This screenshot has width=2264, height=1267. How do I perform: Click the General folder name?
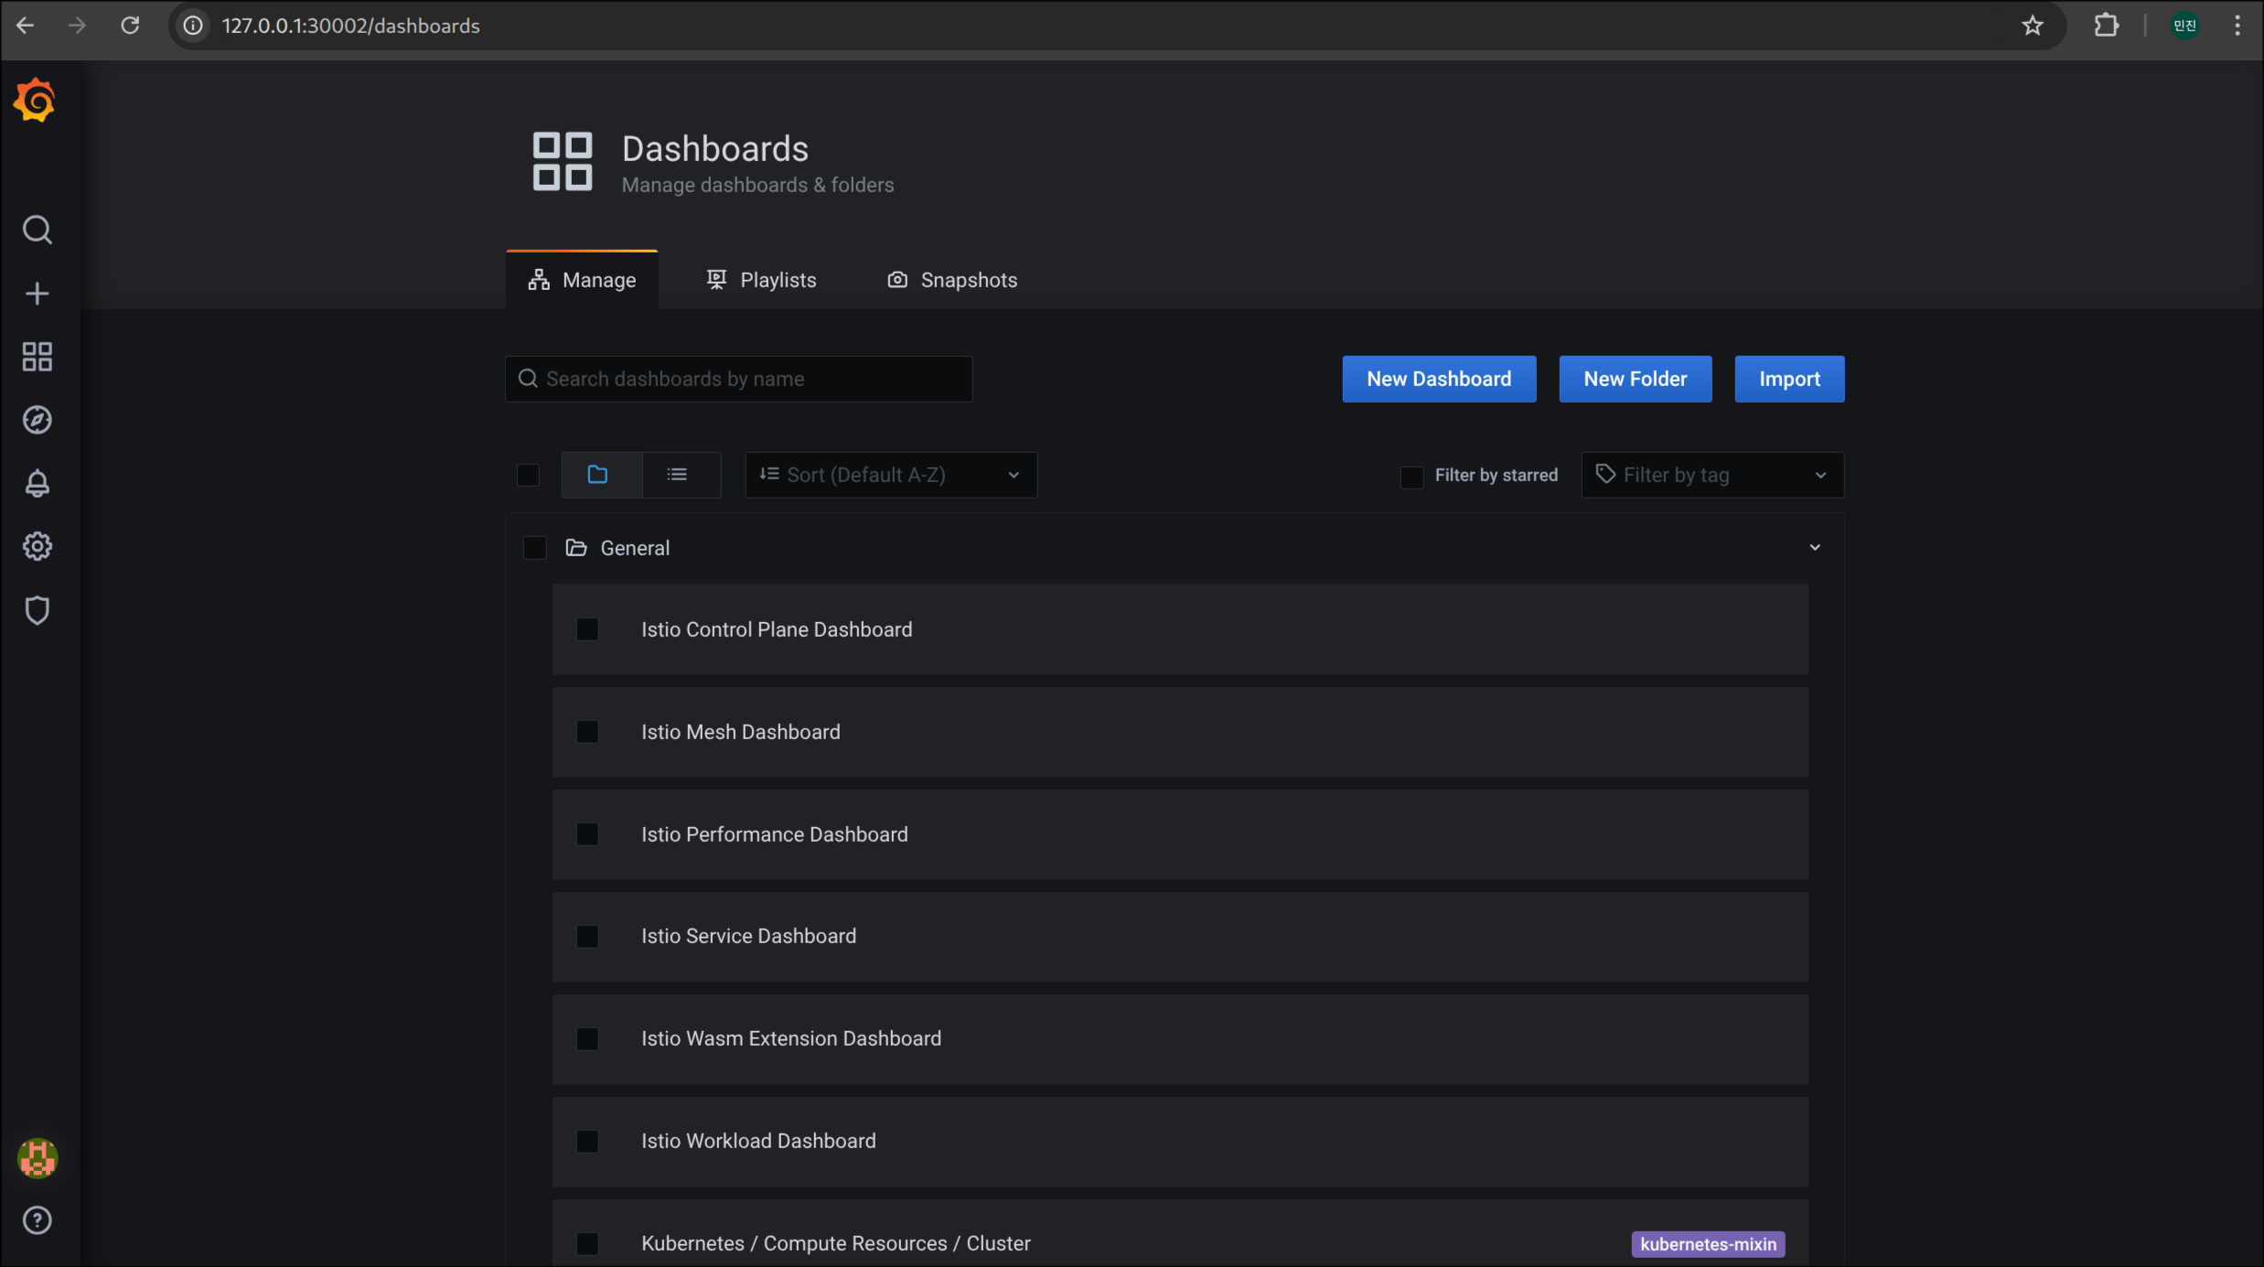[635, 548]
